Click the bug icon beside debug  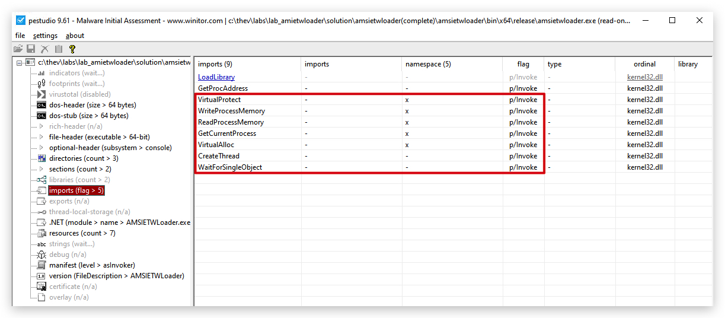pos(41,255)
